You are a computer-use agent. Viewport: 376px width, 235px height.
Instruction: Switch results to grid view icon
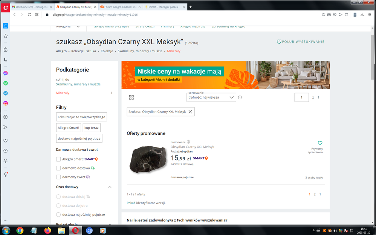131,98
